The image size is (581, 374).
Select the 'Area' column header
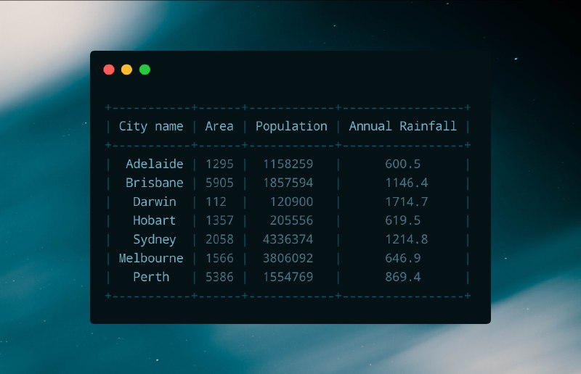(x=219, y=127)
